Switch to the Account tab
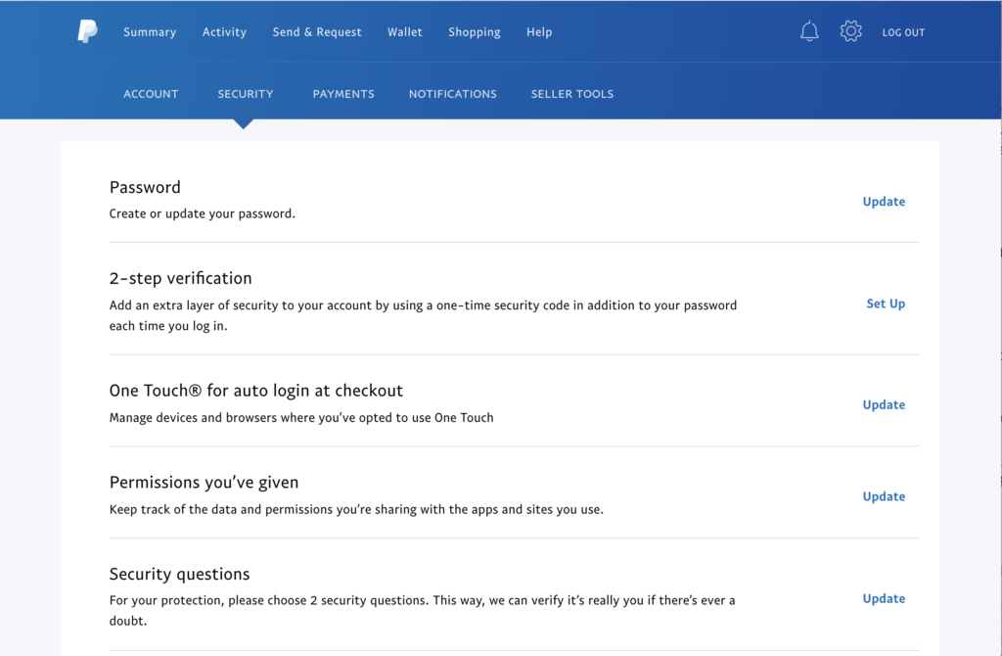 click(151, 94)
